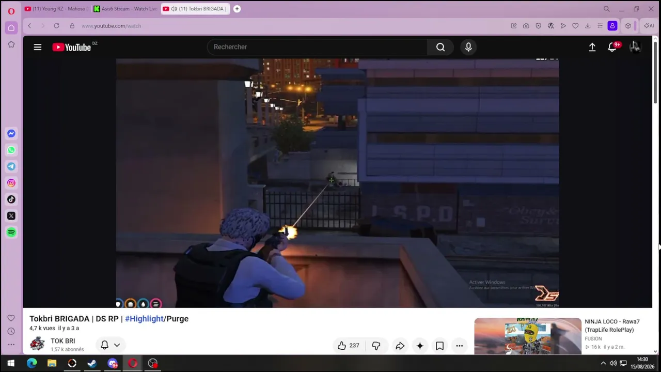Open browsing history clock in sidebar
The image size is (661, 372).
[11, 331]
